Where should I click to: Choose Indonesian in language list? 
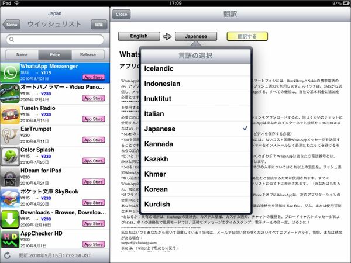click(x=195, y=84)
